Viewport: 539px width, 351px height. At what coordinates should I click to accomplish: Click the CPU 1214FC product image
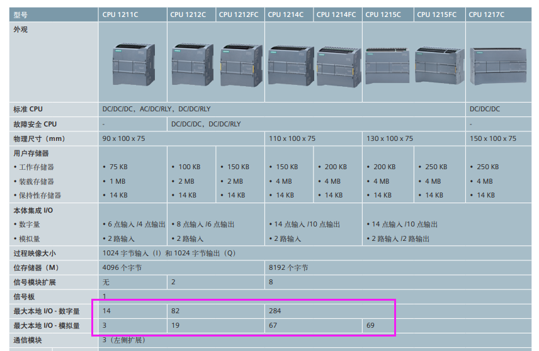tap(339, 67)
